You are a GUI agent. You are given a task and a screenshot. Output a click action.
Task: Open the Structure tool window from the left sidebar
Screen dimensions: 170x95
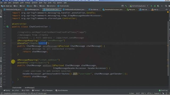[x=1, y=69]
